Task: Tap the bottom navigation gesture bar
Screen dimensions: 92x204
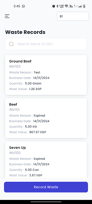Action: click(46, 202)
